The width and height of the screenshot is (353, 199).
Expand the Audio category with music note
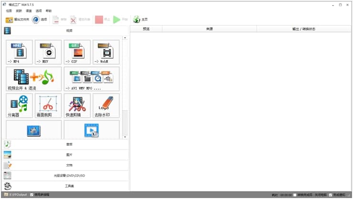66,144
